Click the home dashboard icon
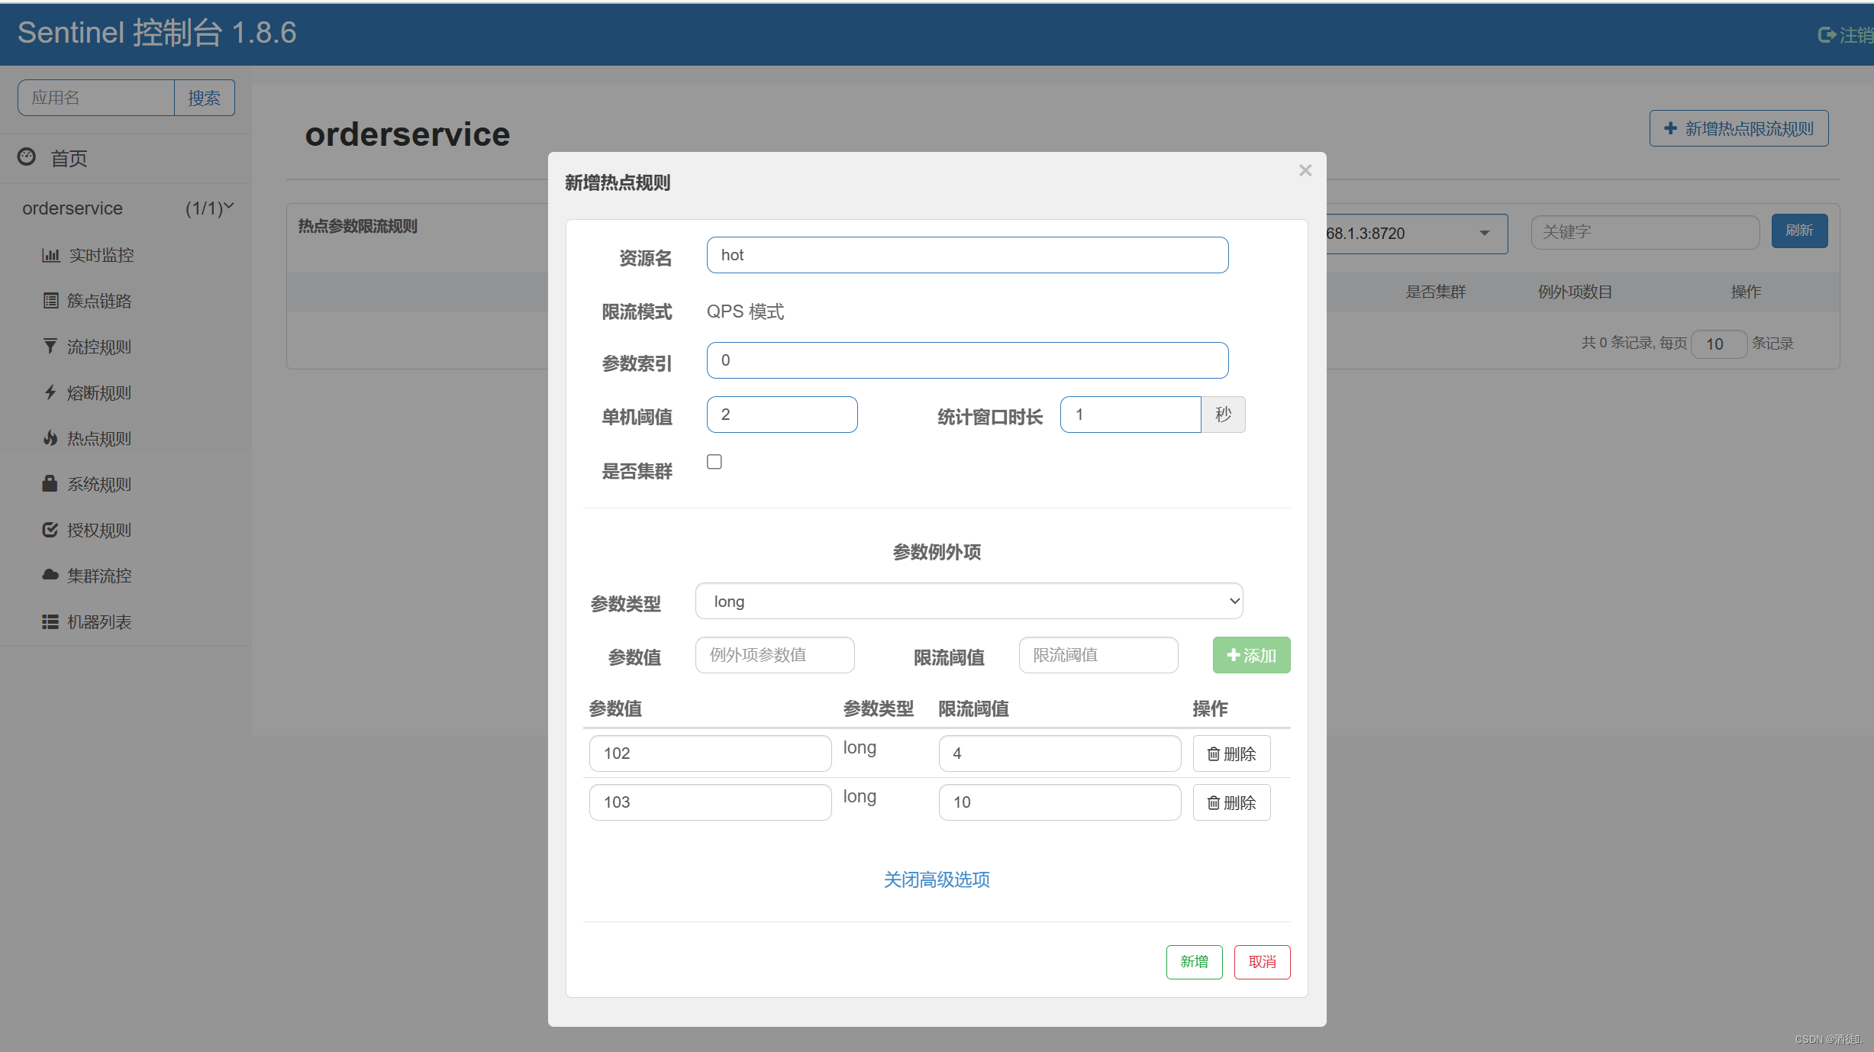Screen dimensions: 1874x1052 27,157
